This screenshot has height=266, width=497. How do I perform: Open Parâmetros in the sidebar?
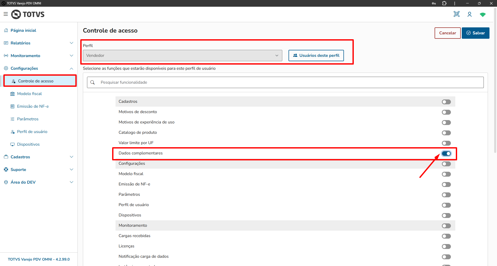point(28,119)
